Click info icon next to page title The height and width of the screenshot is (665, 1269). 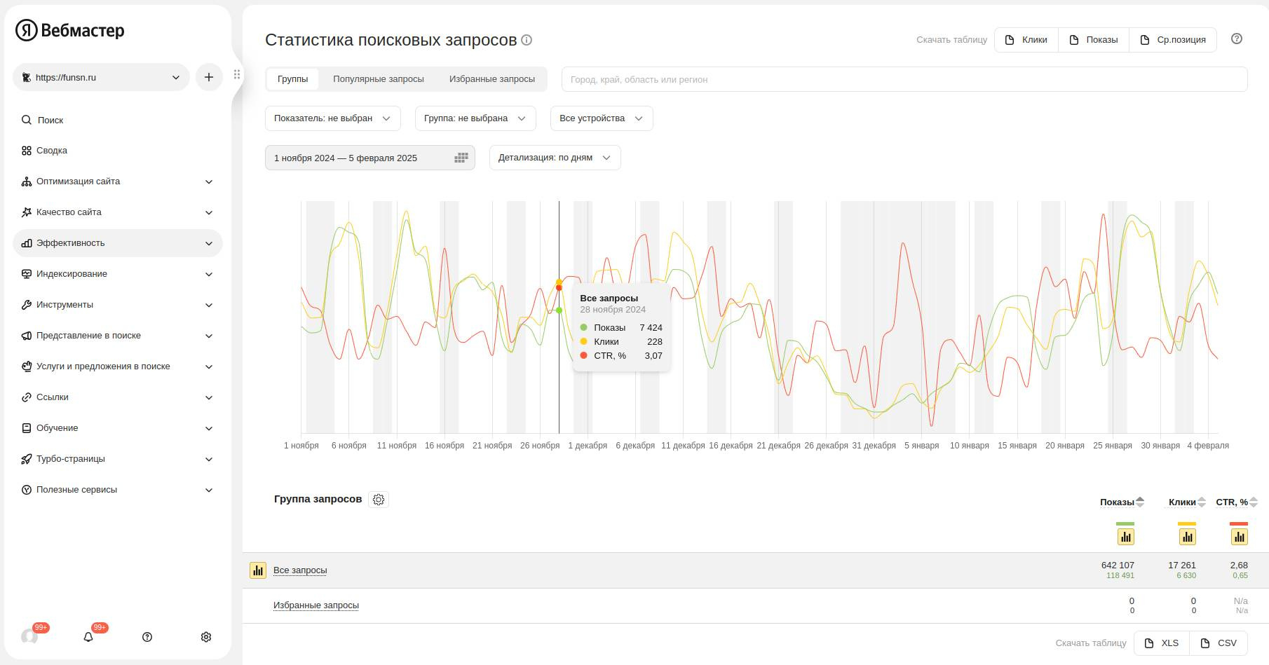pyautogui.click(x=527, y=41)
